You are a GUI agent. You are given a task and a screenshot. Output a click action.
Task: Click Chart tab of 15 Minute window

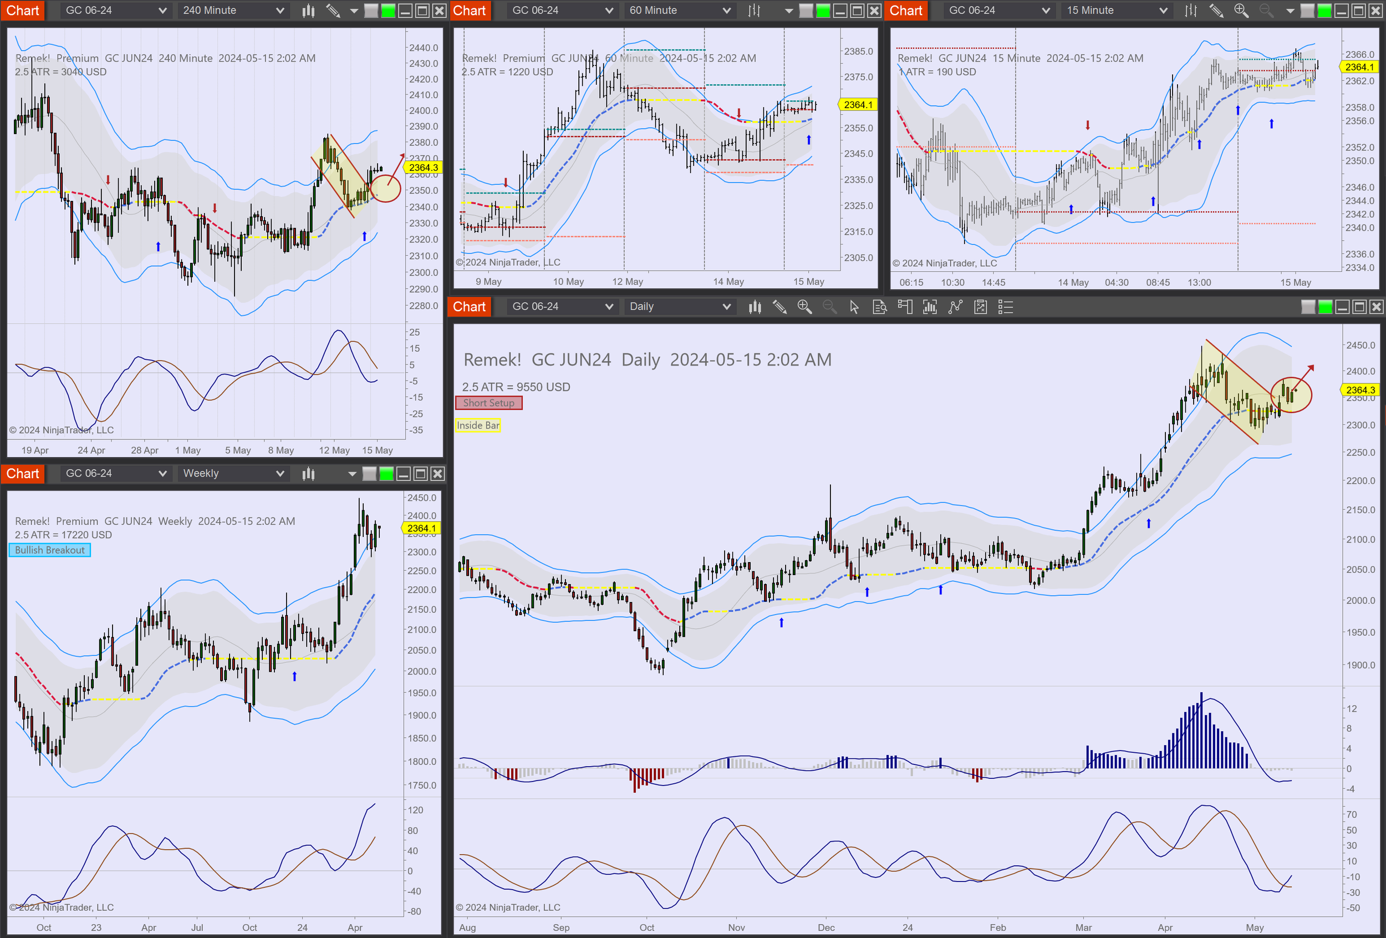[x=905, y=10]
